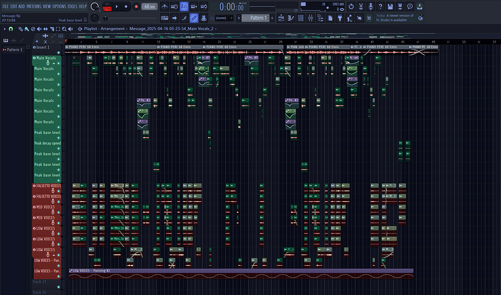The image size is (501, 295).
Task: Open the FILE menu
Action: click(x=5, y=6)
